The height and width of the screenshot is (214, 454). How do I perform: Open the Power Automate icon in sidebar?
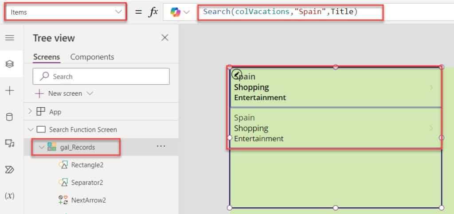click(x=10, y=169)
